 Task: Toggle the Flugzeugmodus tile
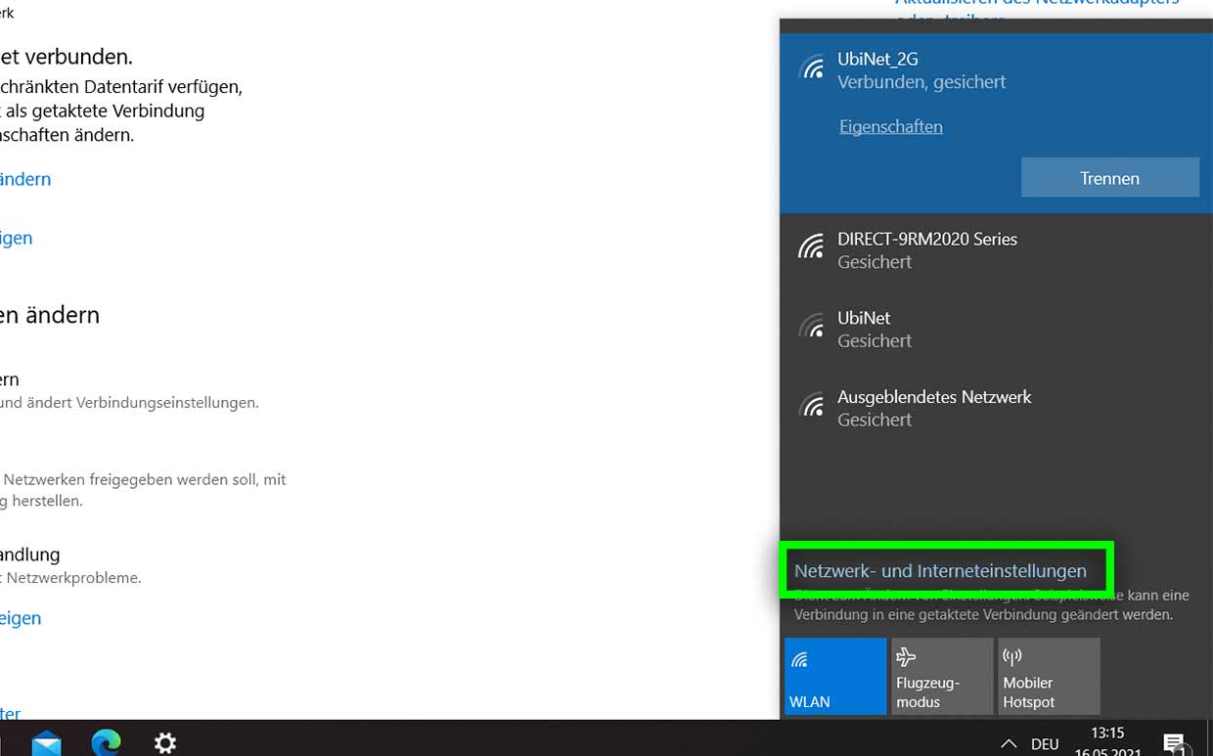tap(942, 676)
